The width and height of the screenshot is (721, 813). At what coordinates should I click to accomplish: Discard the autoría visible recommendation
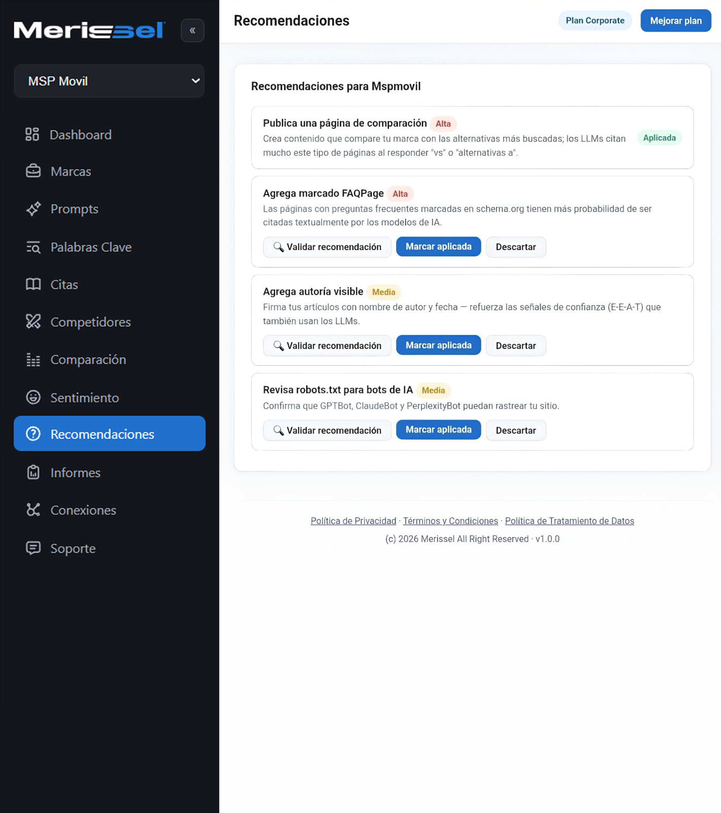tap(516, 346)
